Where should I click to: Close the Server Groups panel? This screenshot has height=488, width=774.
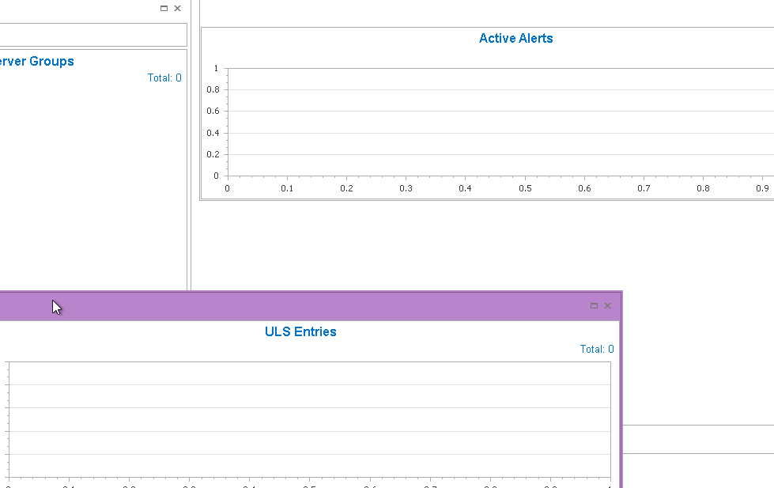pos(178,9)
